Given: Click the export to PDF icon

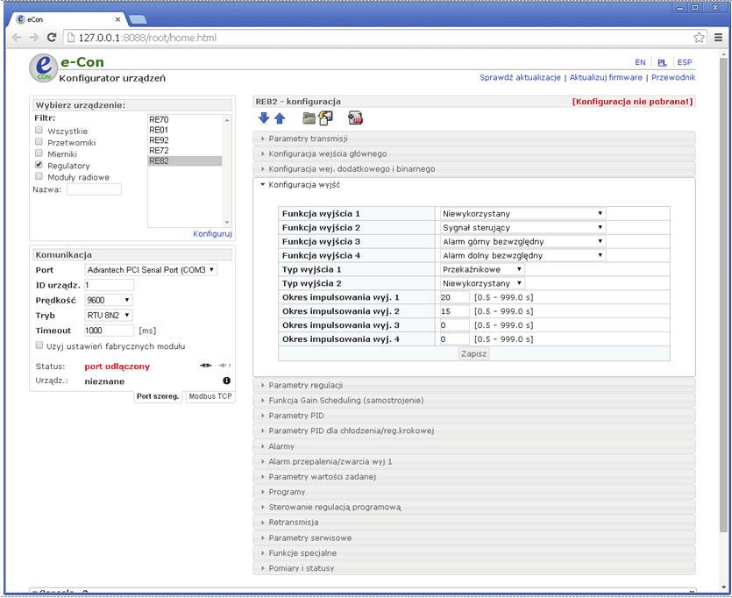Looking at the screenshot, I should pos(356,118).
